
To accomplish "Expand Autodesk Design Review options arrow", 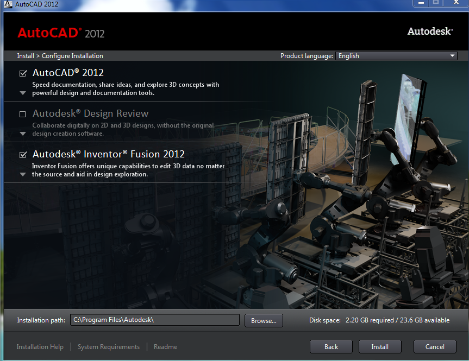I will (22, 134).
